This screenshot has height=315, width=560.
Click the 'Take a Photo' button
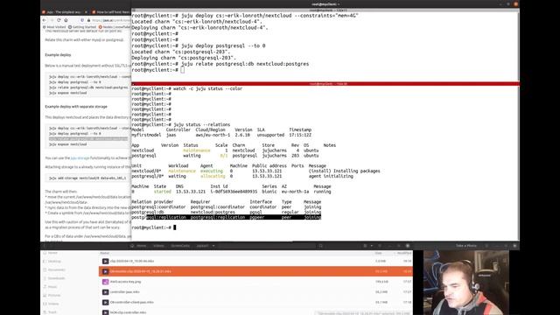coord(466,246)
